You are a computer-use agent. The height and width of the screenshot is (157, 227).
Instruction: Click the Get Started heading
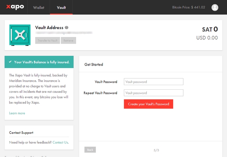[94, 65]
